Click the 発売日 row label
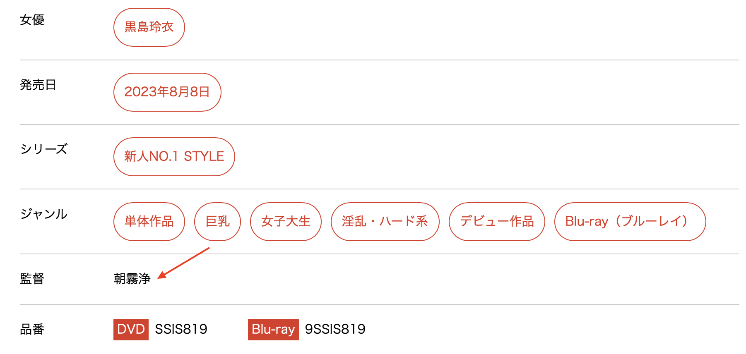Screen dimensions: 746x354 click(38, 85)
